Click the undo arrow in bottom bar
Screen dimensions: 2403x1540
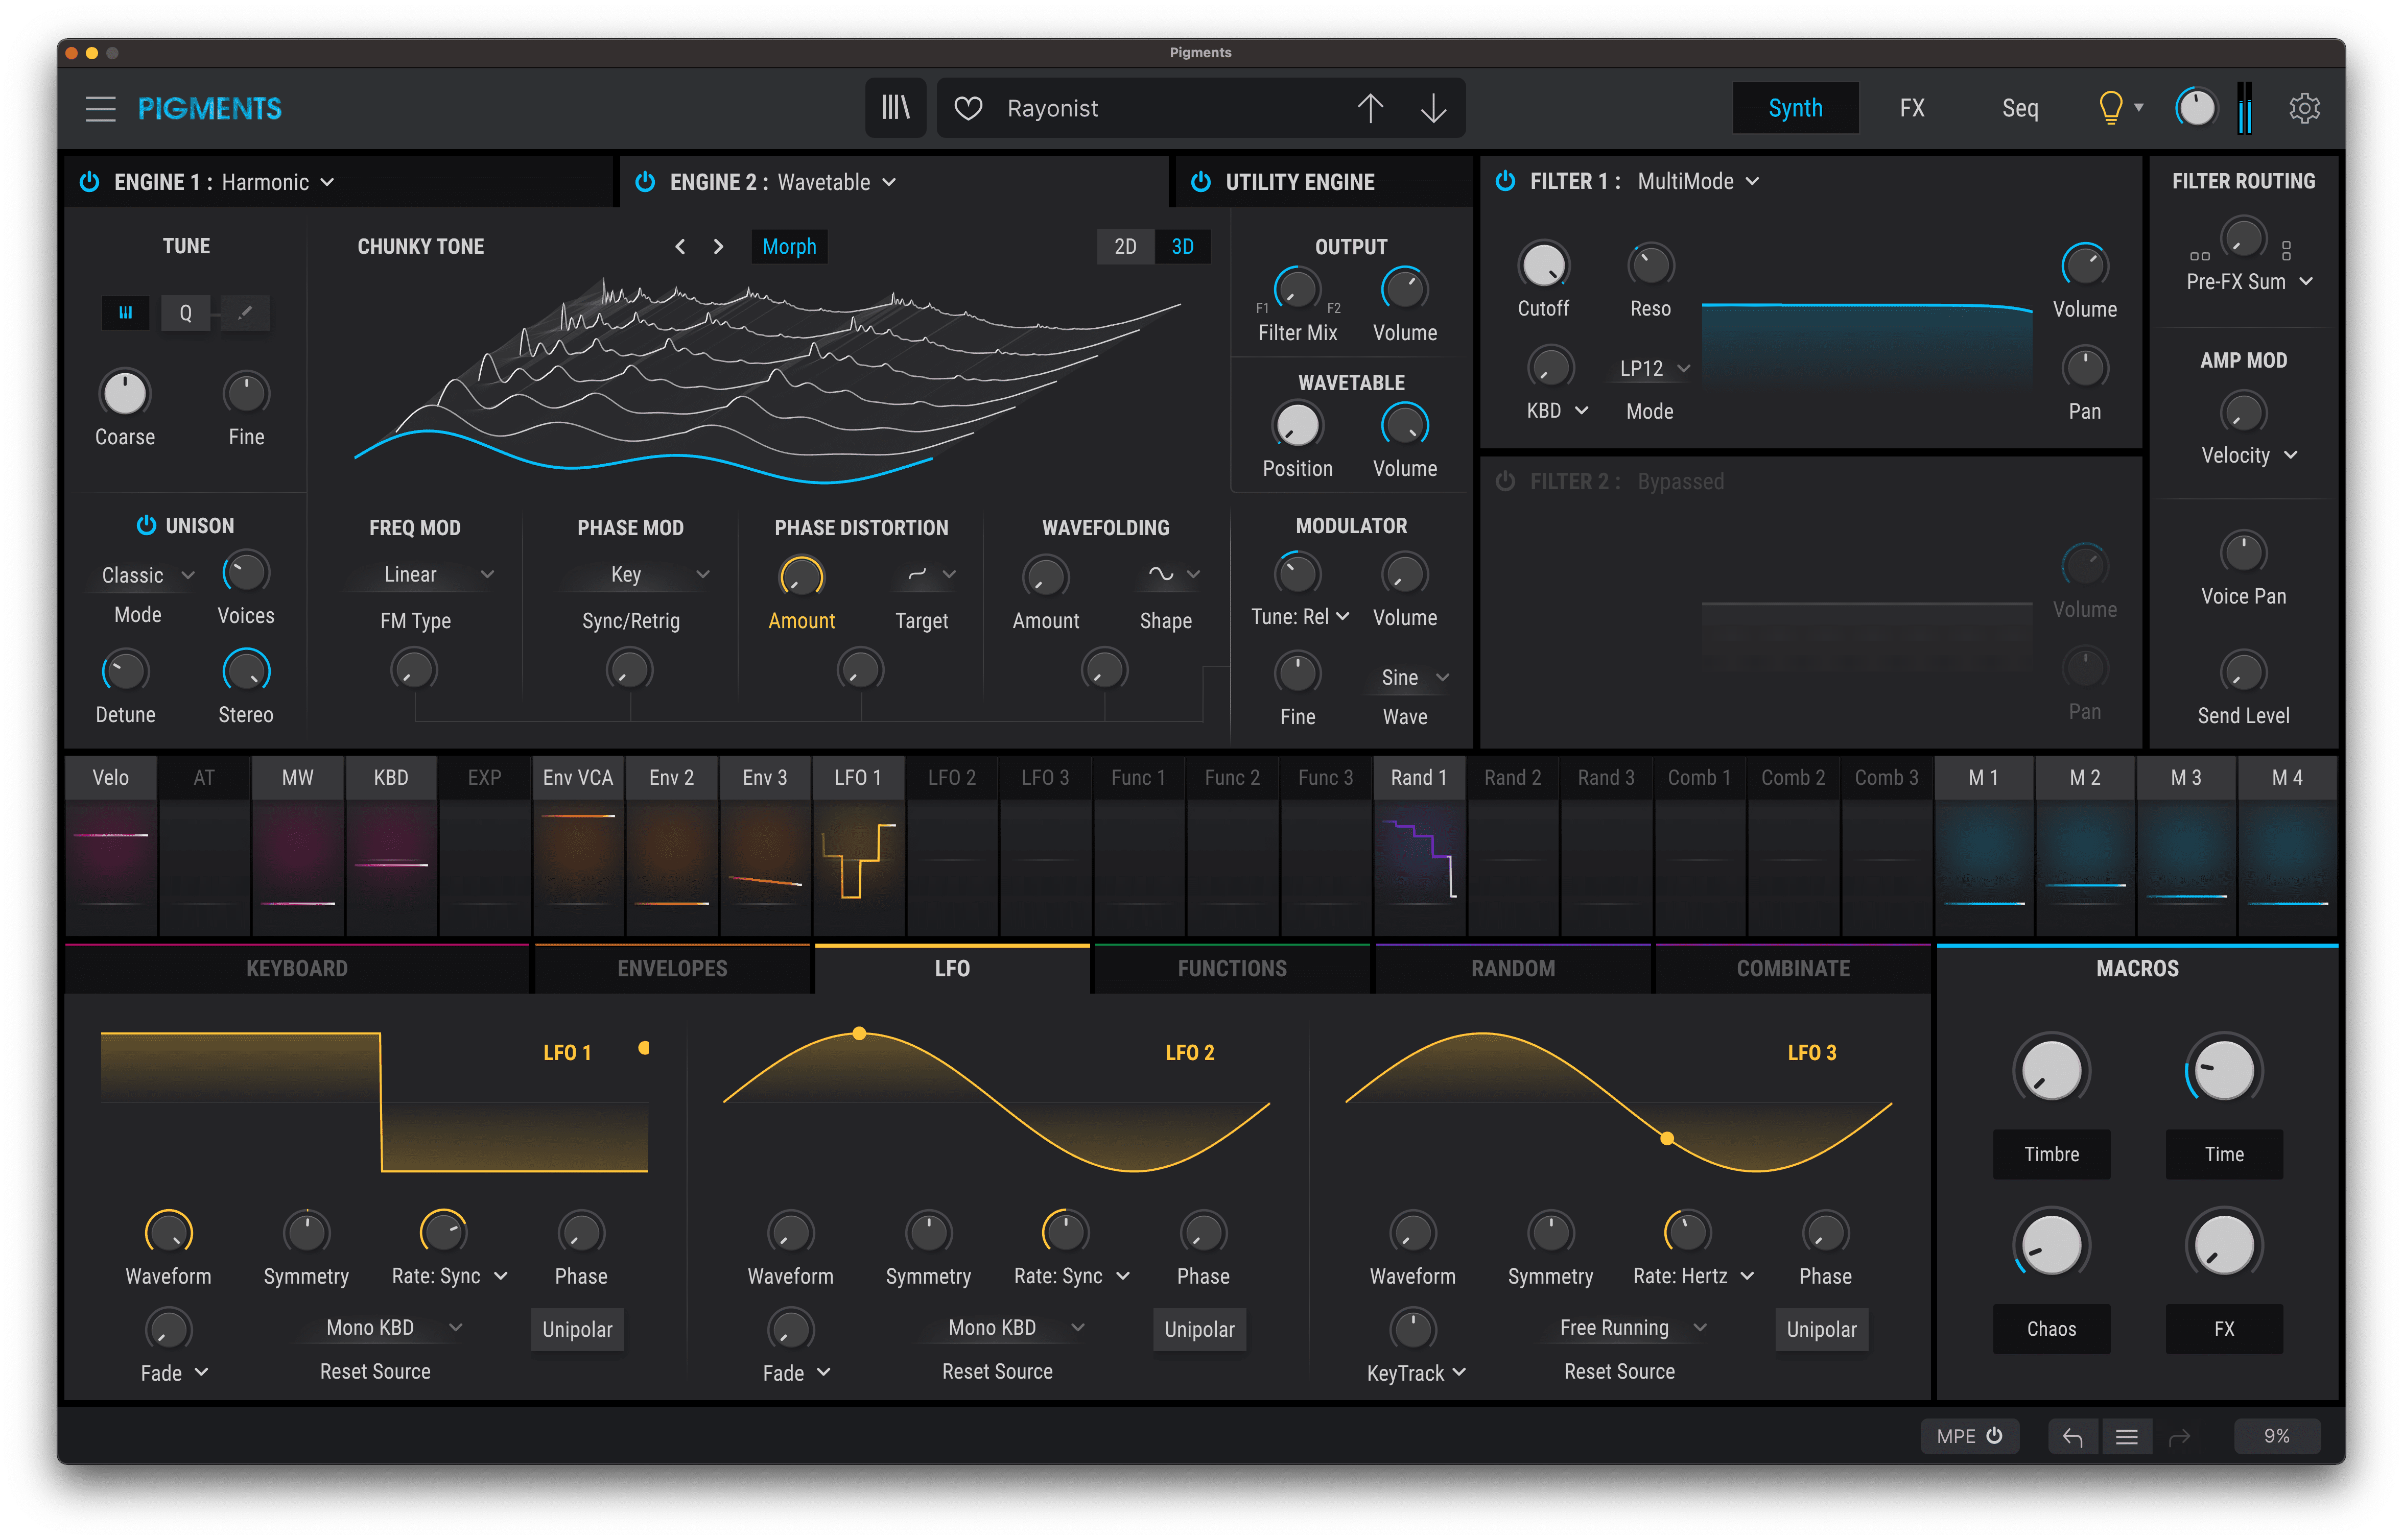point(2072,1436)
